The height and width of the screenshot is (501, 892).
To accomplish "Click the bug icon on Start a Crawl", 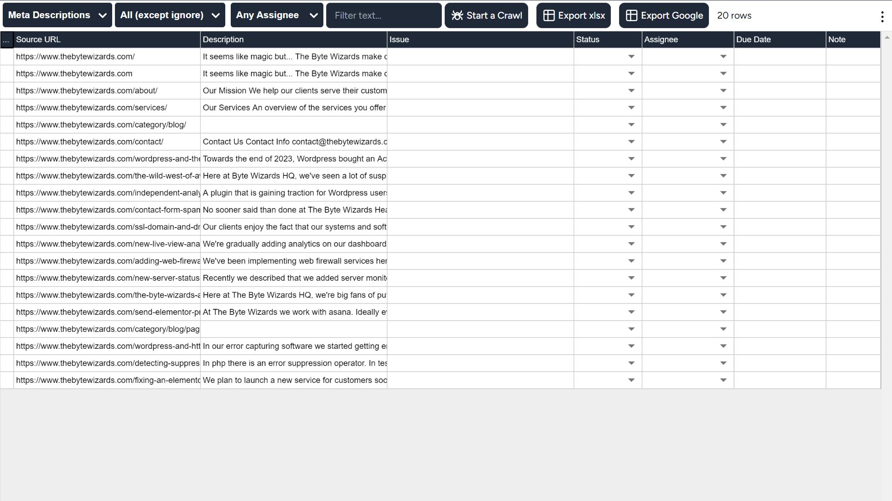I will 457,15.
